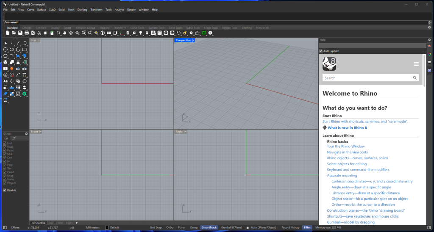The width and height of the screenshot is (434, 232).
Task: Select the Rectangle drawing tool
Action: [x=24, y=50]
